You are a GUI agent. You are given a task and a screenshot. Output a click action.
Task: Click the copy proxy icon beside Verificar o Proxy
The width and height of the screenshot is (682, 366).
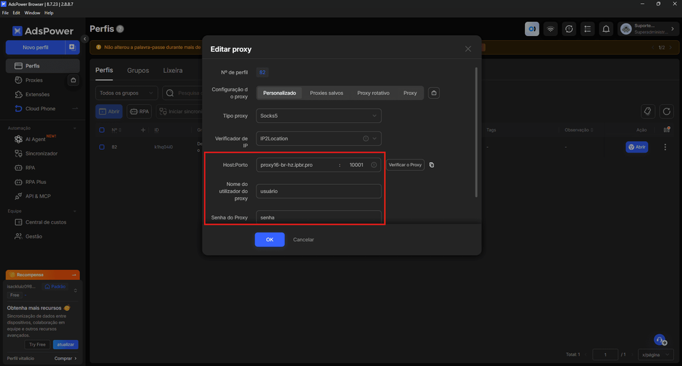point(432,165)
